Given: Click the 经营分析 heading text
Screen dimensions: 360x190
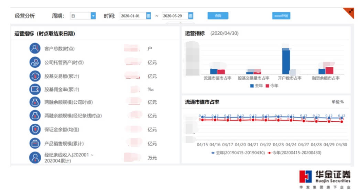Looking at the screenshot, I should (x=25, y=16).
